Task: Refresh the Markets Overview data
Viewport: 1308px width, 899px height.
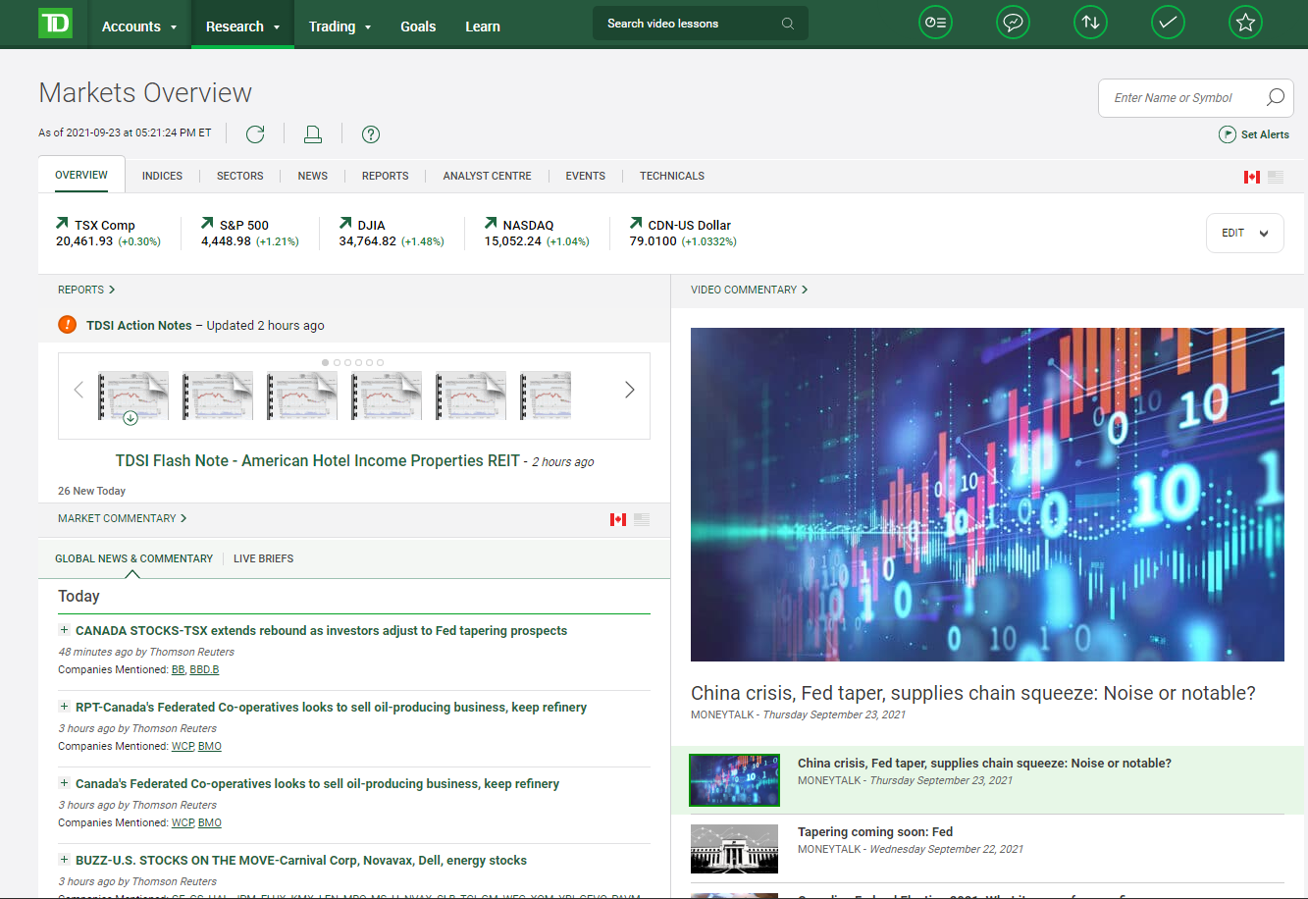Action: coord(255,134)
